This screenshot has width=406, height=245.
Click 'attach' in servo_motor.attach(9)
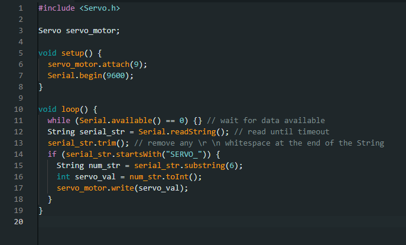point(116,65)
